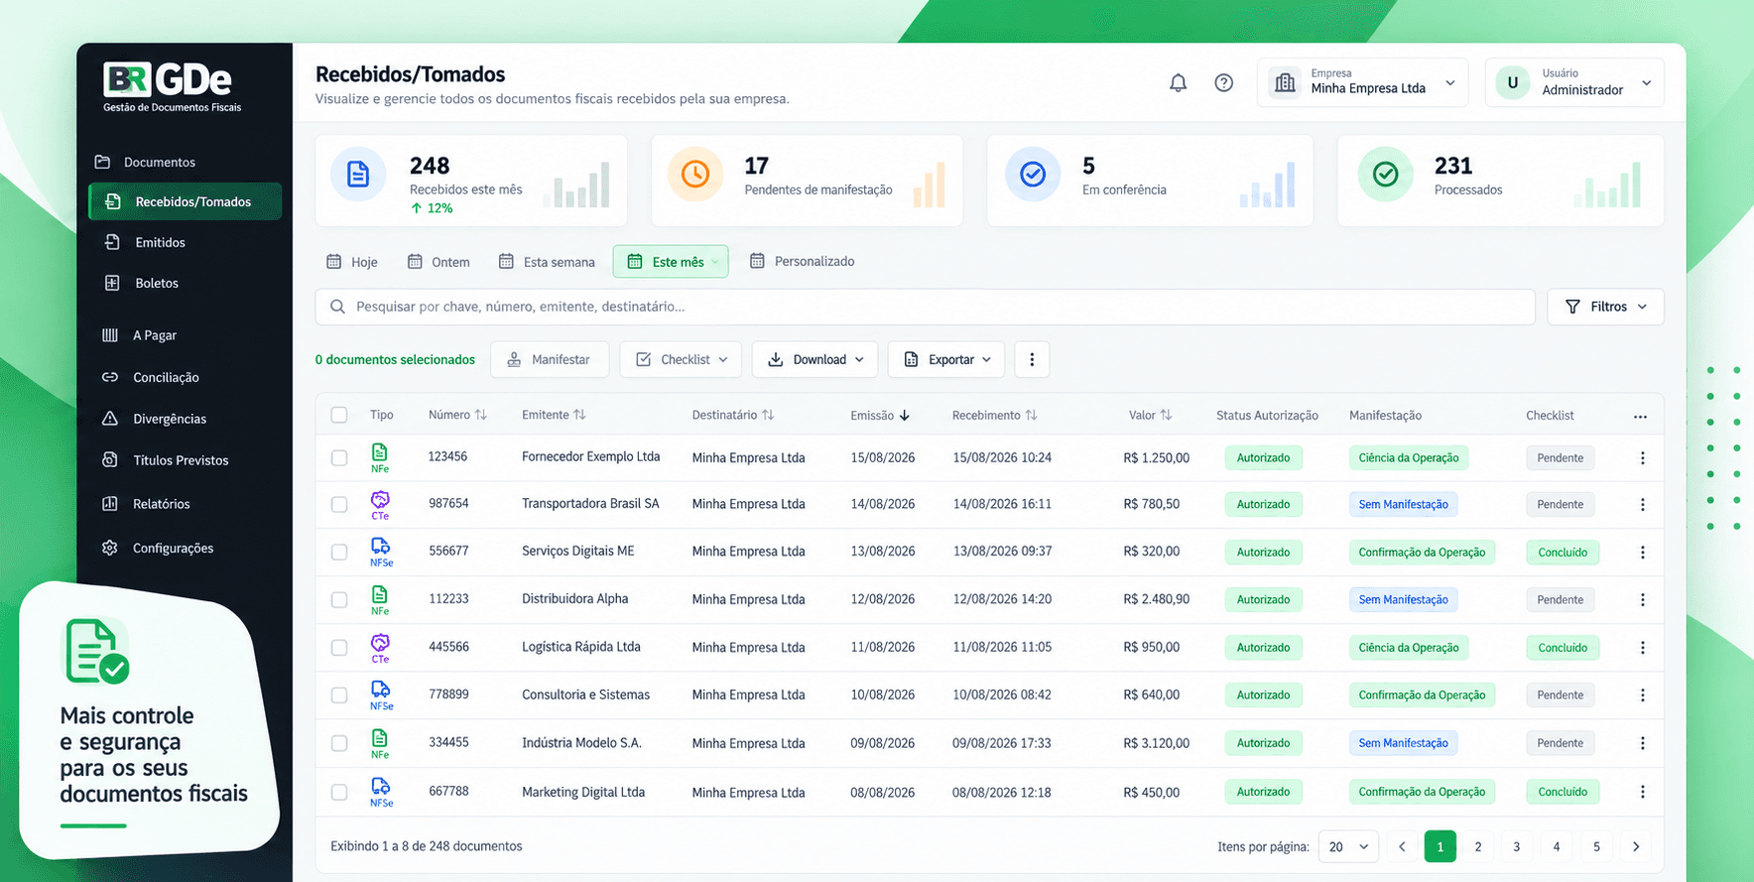Screen dimensions: 1754x882
Task: Open row actions for document 112233
Action: [x=1643, y=600]
